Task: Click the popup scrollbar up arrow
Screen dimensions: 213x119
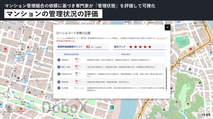Action: point(166,38)
